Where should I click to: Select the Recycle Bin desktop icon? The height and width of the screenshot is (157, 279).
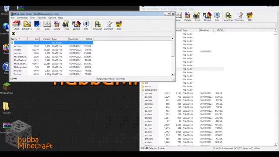[x=6, y=10]
